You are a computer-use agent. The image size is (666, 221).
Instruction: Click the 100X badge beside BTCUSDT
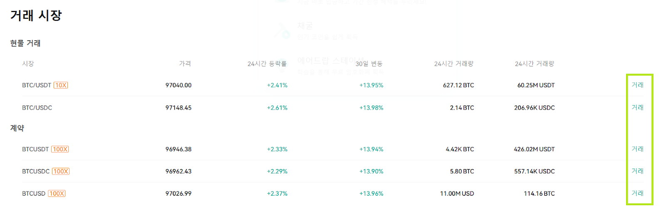(60, 149)
